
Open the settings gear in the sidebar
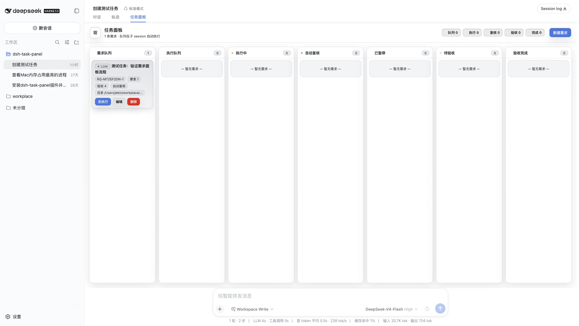pos(13,317)
